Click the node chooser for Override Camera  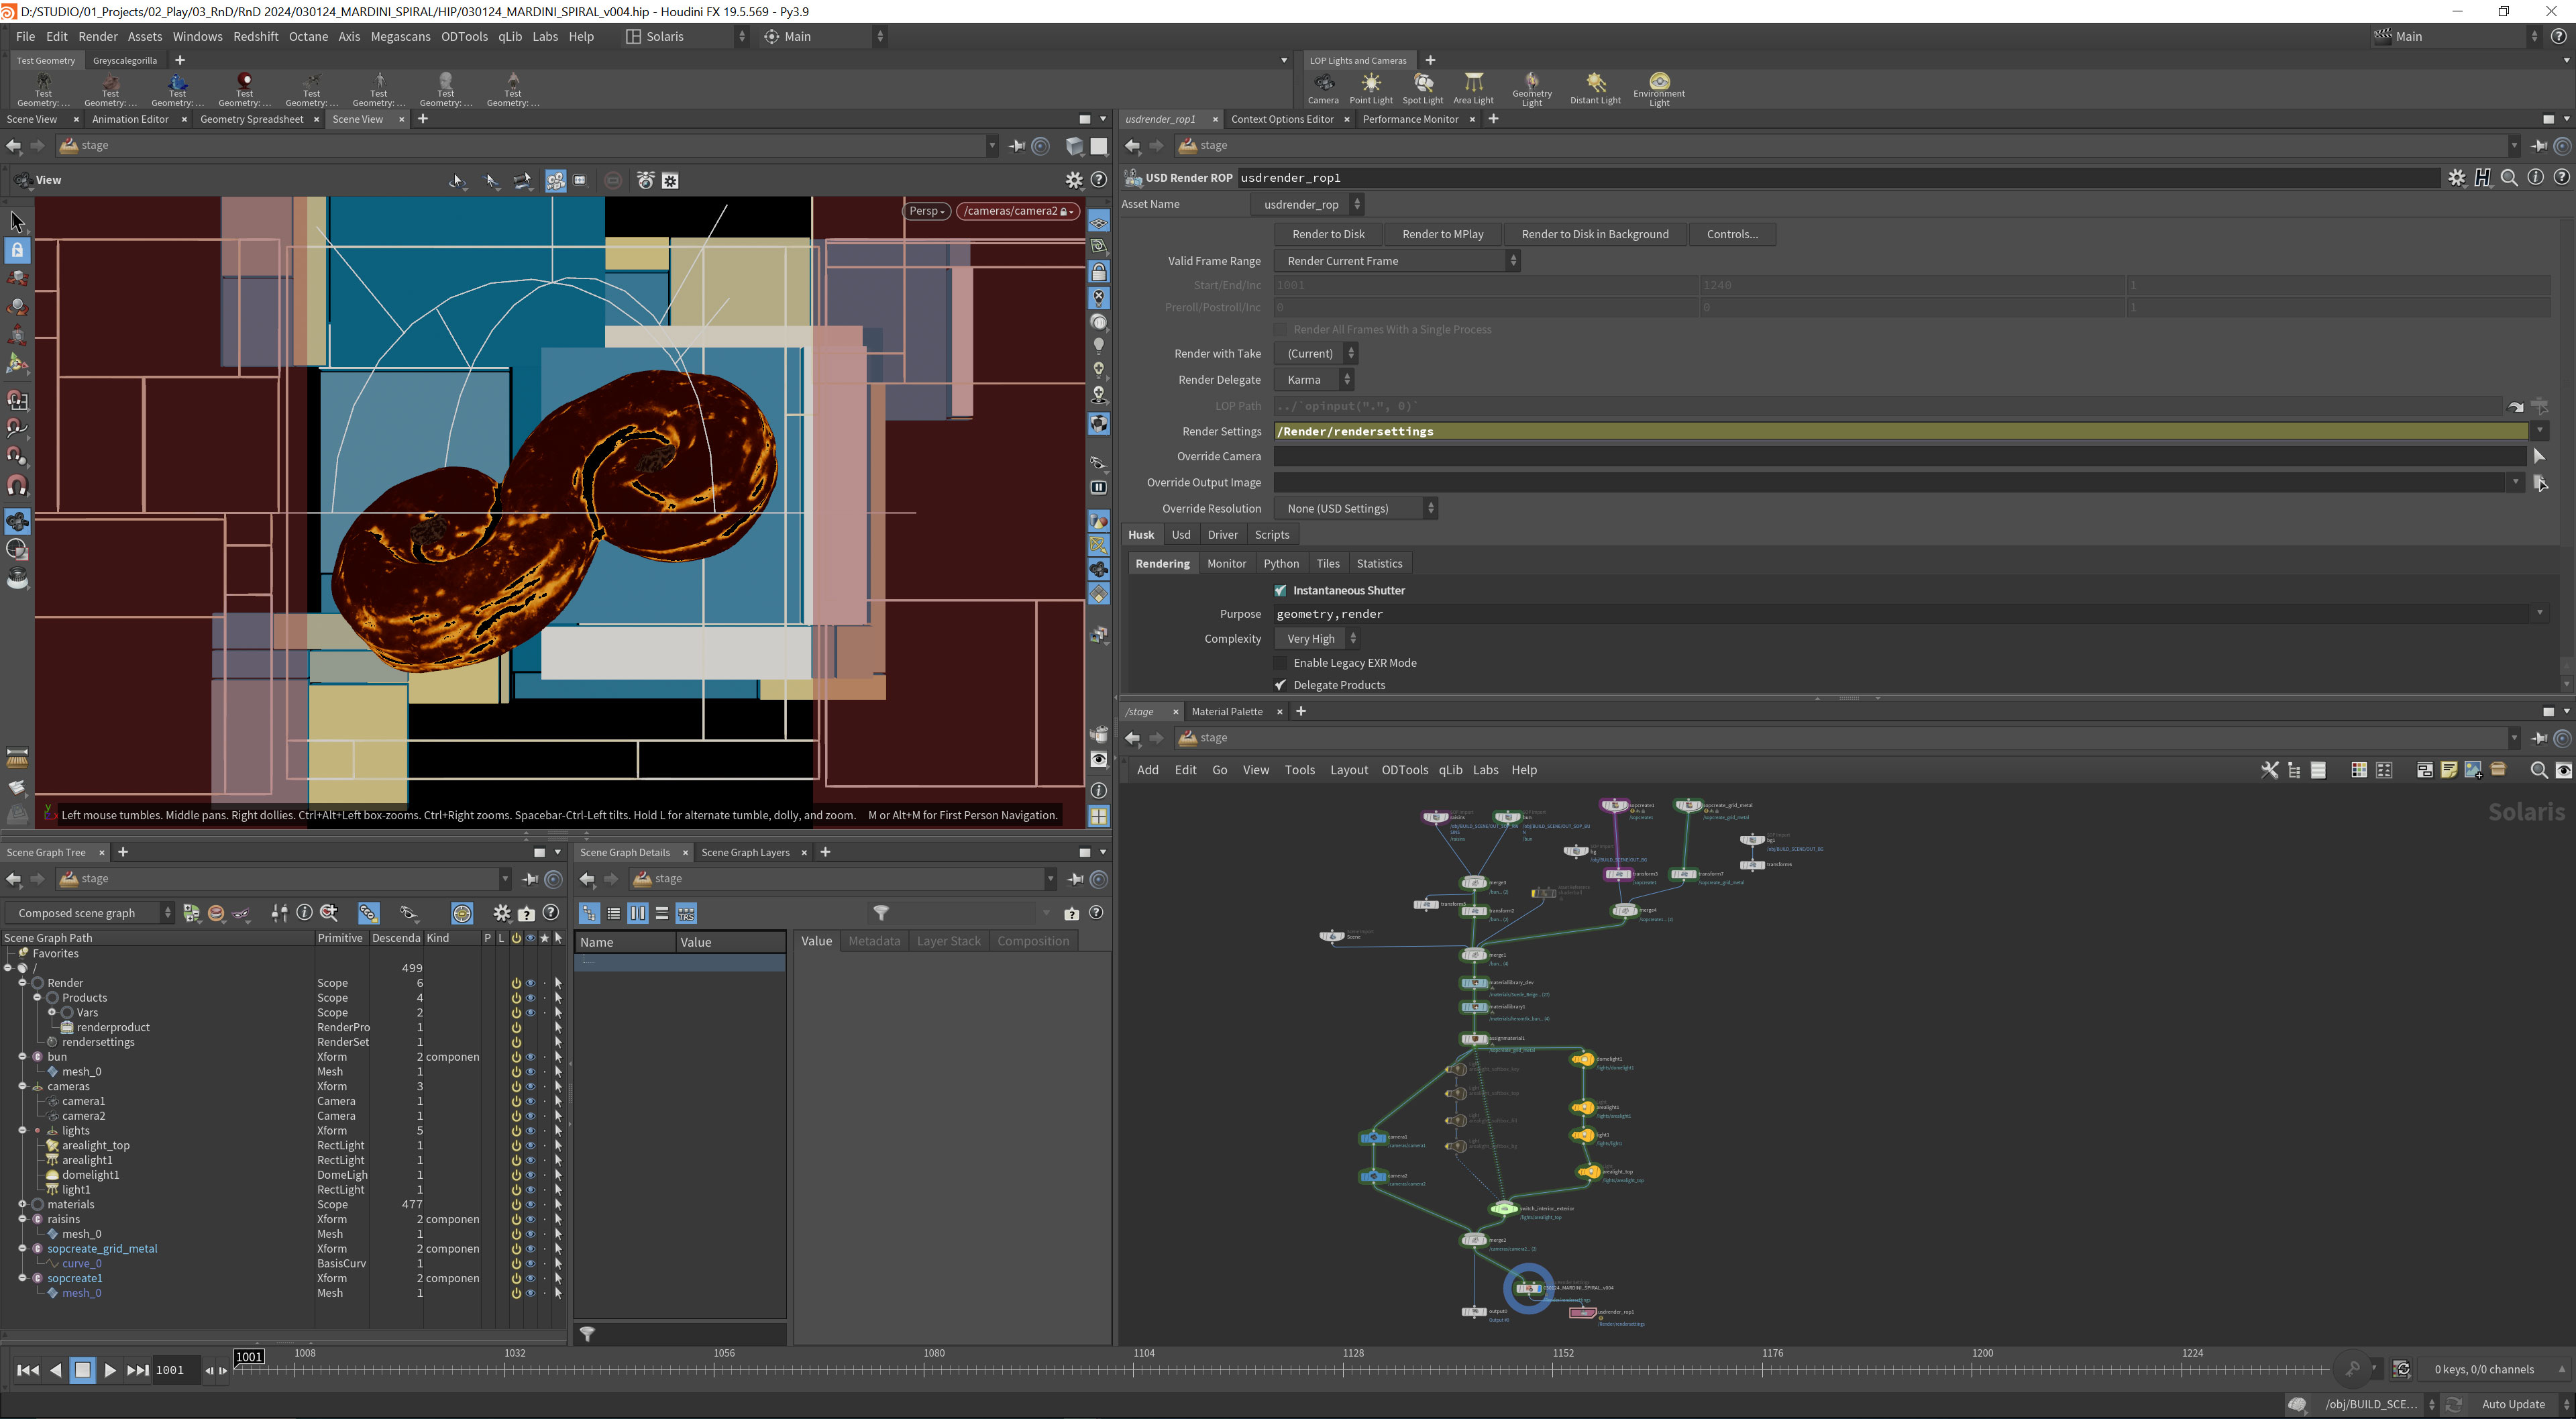[x=2540, y=457]
